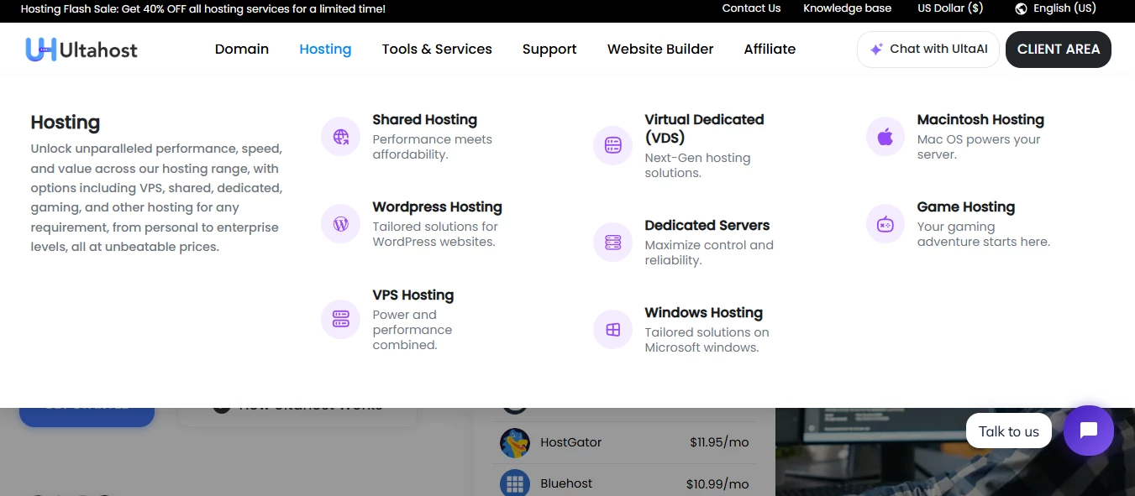Image resolution: width=1135 pixels, height=496 pixels.
Task: Click 'Tailored solutions for WordPress websites.' text
Action: (435, 234)
